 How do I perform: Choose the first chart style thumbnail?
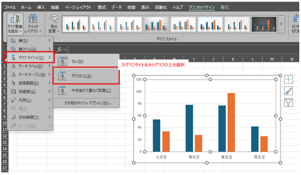click(75, 25)
